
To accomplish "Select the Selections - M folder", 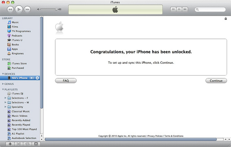I will (20, 102).
